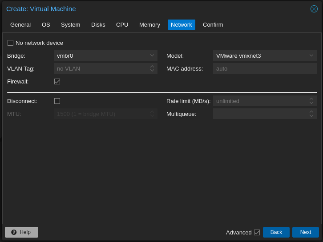The width and height of the screenshot is (323, 242).
Task: Toggle the Advanced checkbox
Action: (x=257, y=232)
